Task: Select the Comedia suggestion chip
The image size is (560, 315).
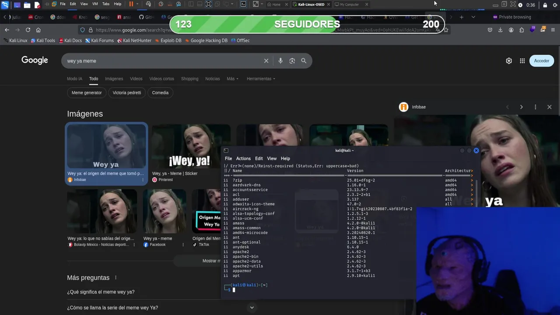Action: (160, 93)
